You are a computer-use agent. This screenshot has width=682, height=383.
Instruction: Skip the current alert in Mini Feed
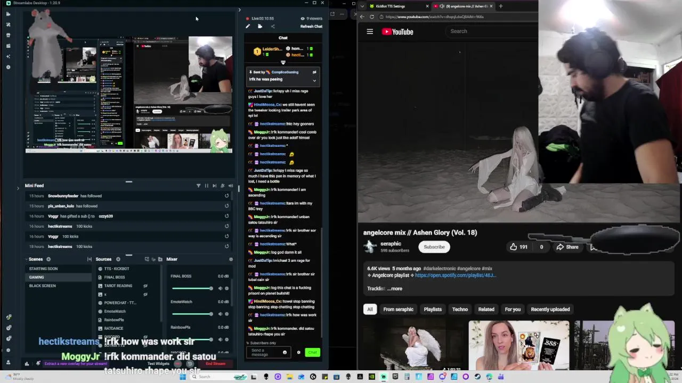tap(215, 186)
